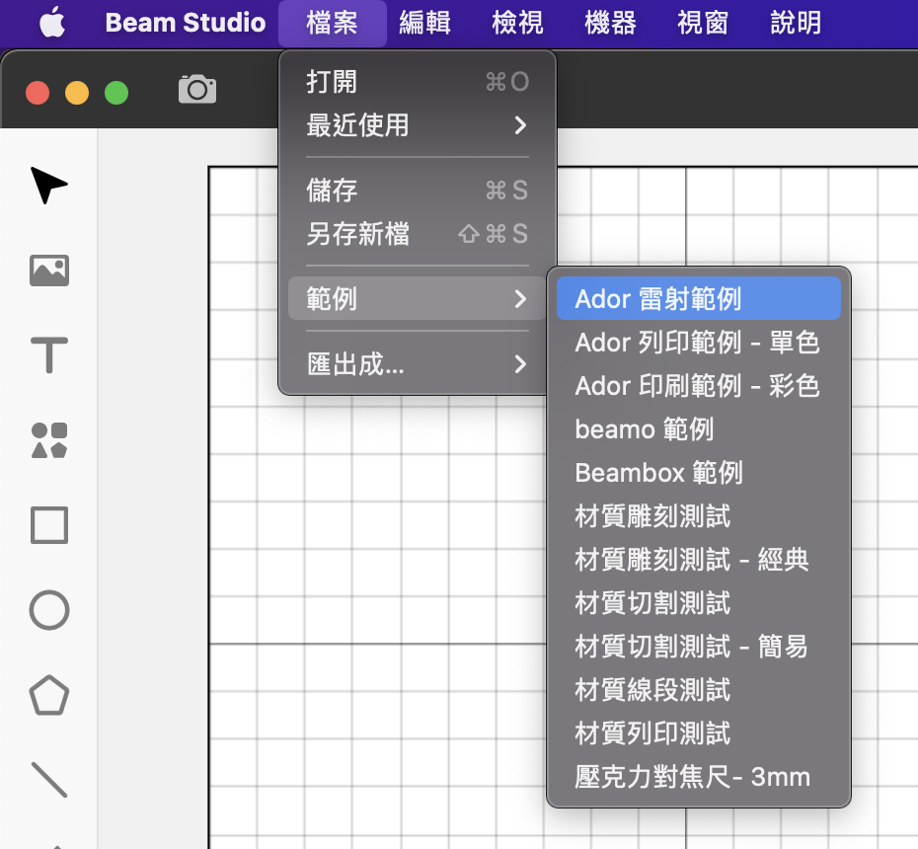Select the Text tool
The height and width of the screenshot is (849, 918).
pyautogui.click(x=49, y=354)
